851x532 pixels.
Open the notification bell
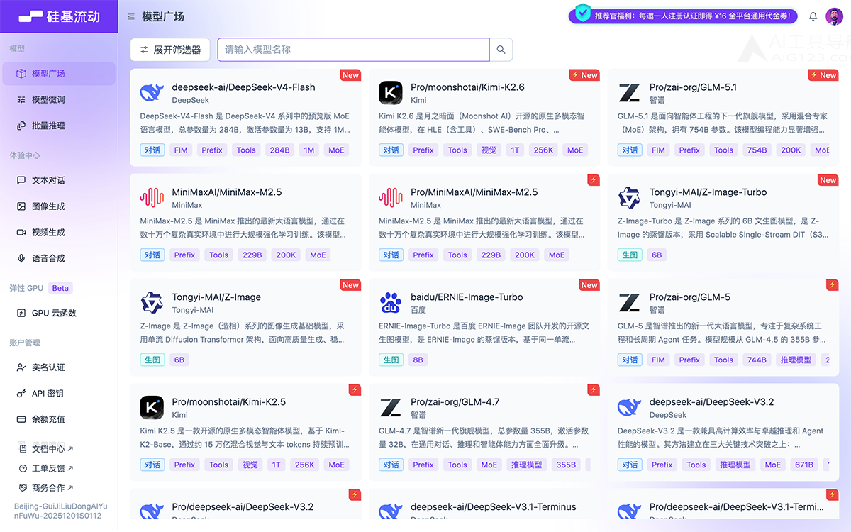pos(813,16)
